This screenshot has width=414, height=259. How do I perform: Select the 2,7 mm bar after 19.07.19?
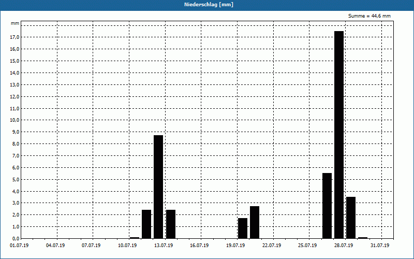255,222
